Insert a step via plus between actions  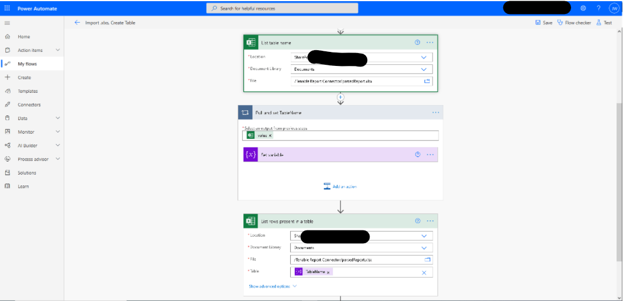tap(340, 97)
